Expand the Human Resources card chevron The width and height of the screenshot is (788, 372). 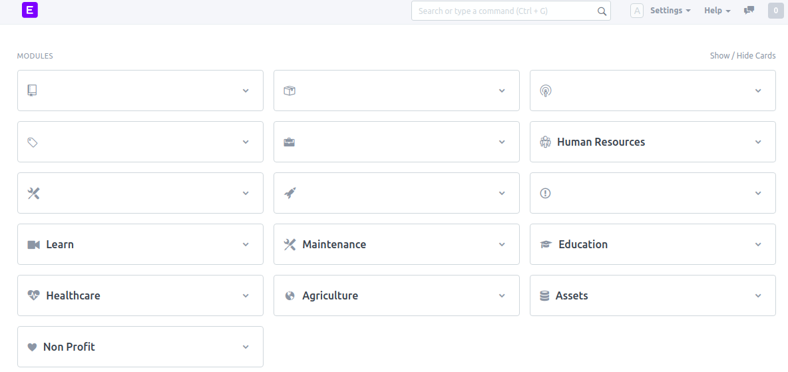tap(758, 142)
